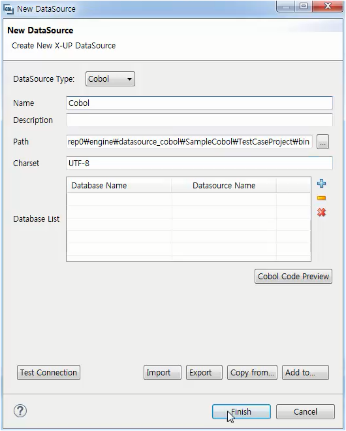Image resolution: width=346 pixels, height=431 pixels.
Task: Click the Copy from... button
Action: tap(252, 372)
